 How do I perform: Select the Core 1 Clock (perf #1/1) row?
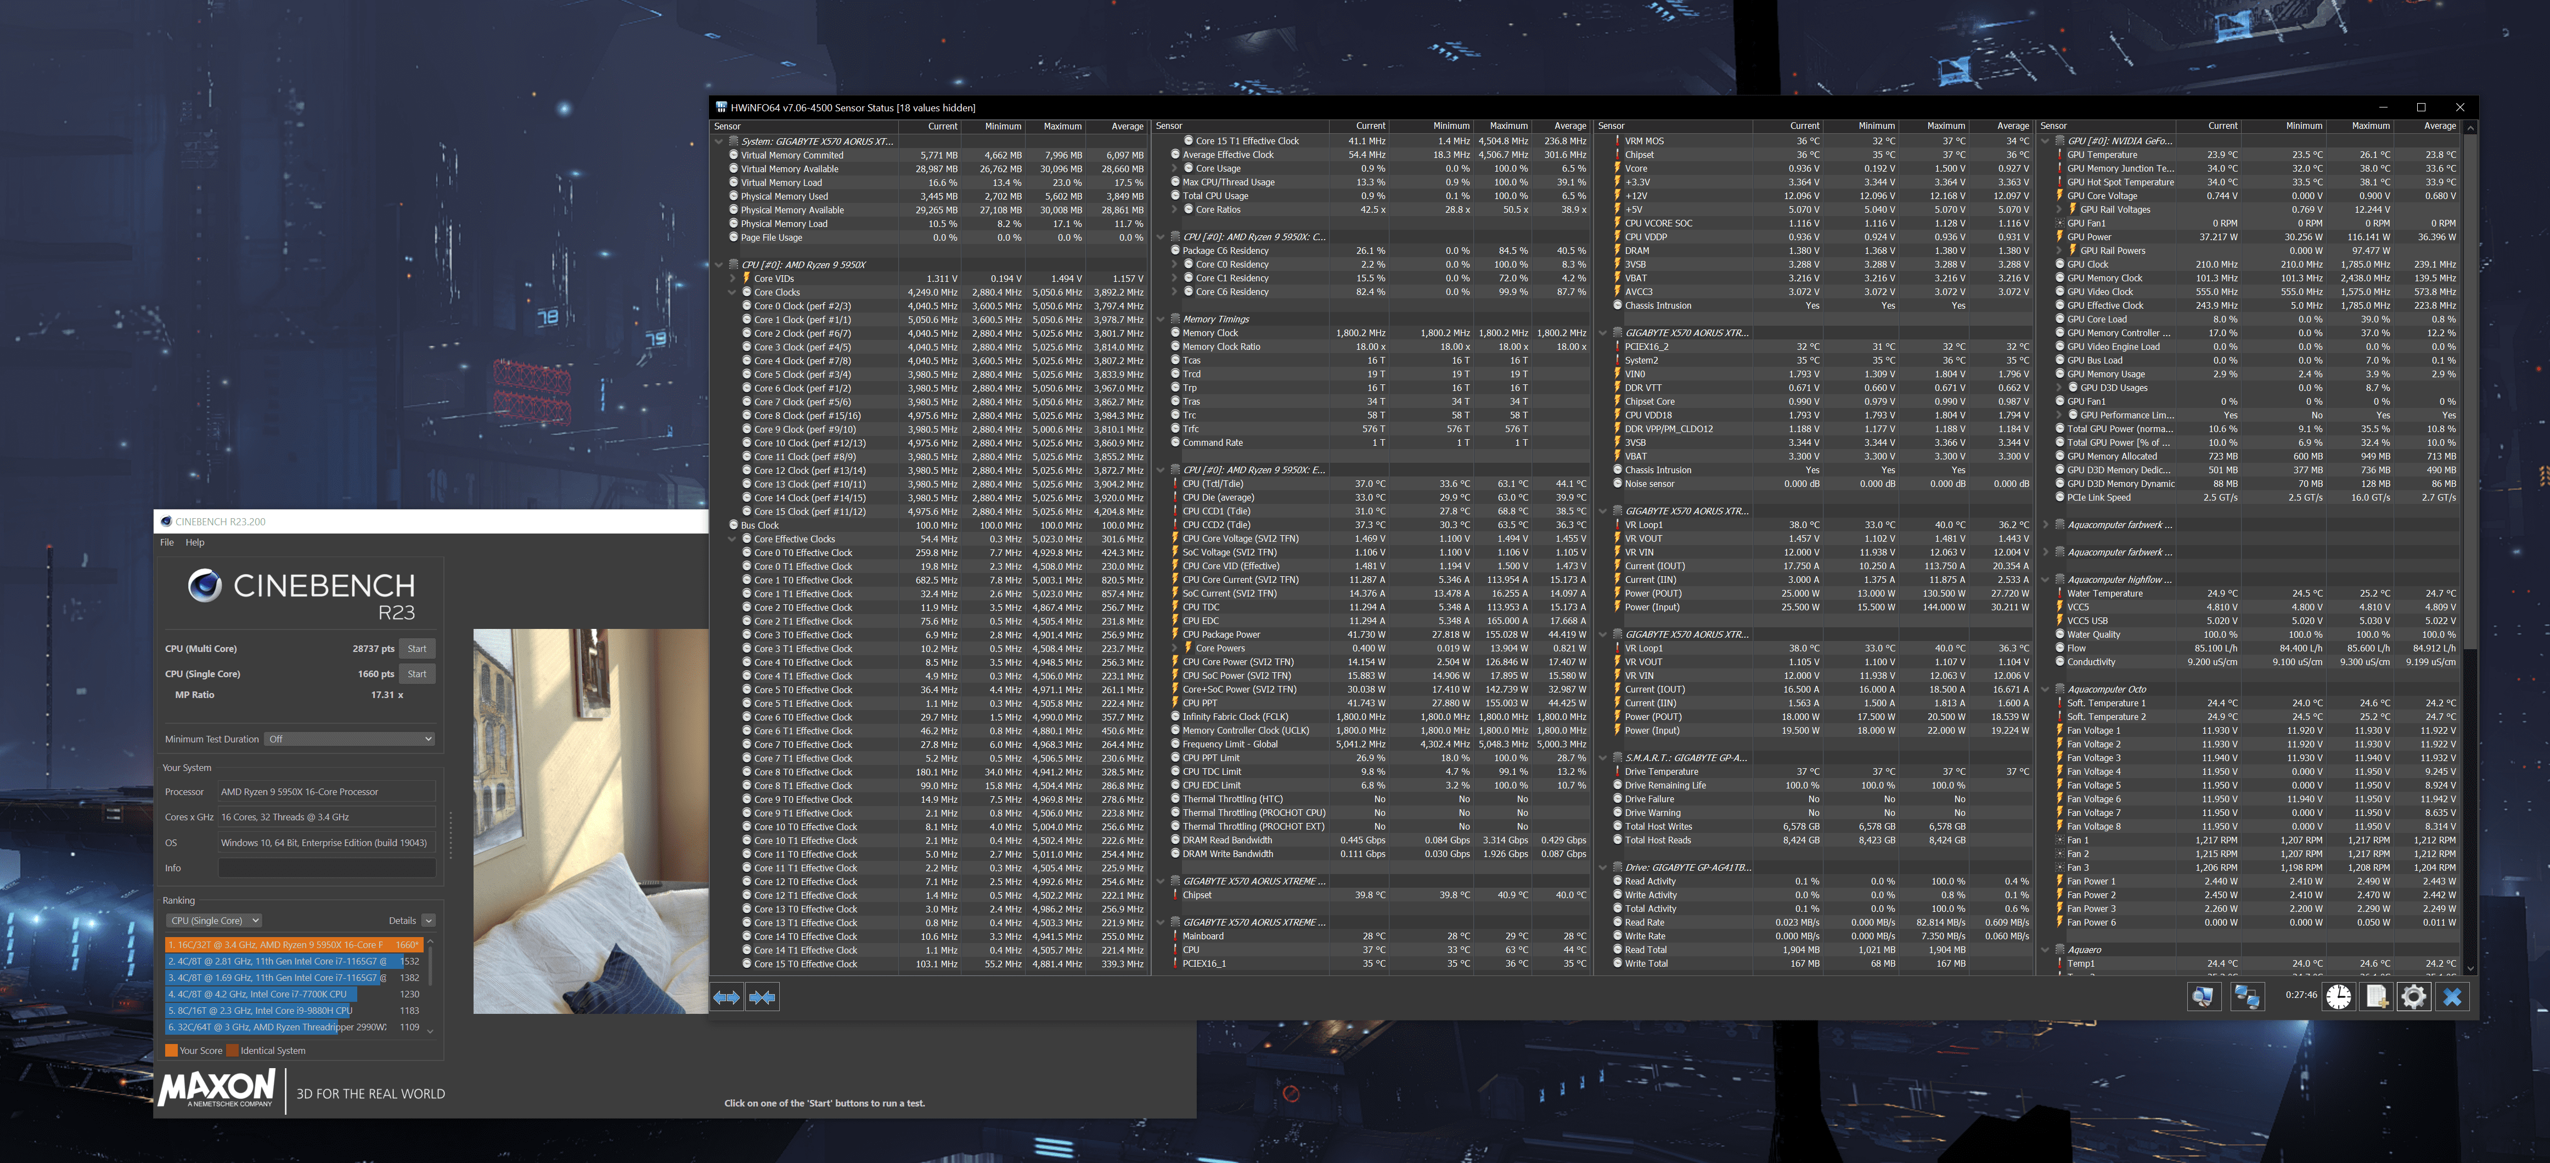(x=930, y=320)
